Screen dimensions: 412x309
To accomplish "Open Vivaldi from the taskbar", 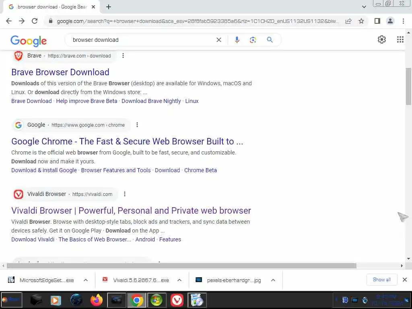I will pyautogui.click(x=177, y=300).
